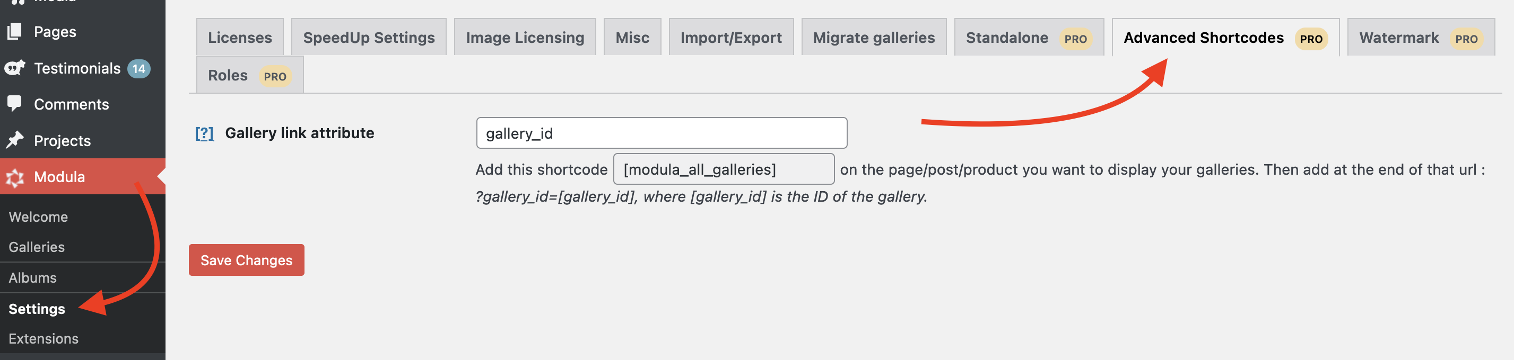Click the modula_all_galleries shortcode field

click(724, 169)
